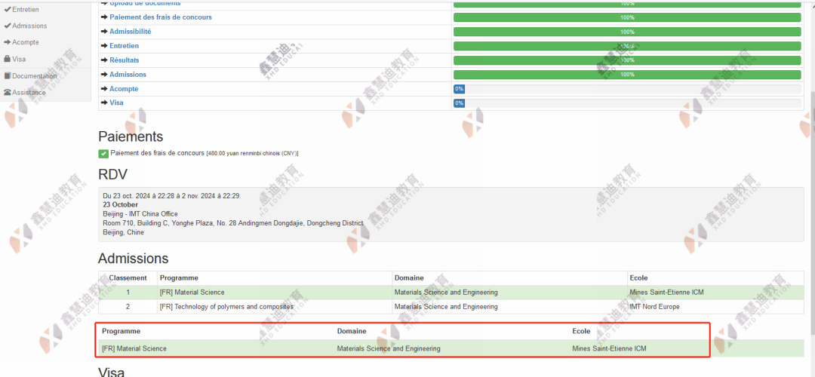Click the 'Beijing, Chine' line

click(124, 232)
